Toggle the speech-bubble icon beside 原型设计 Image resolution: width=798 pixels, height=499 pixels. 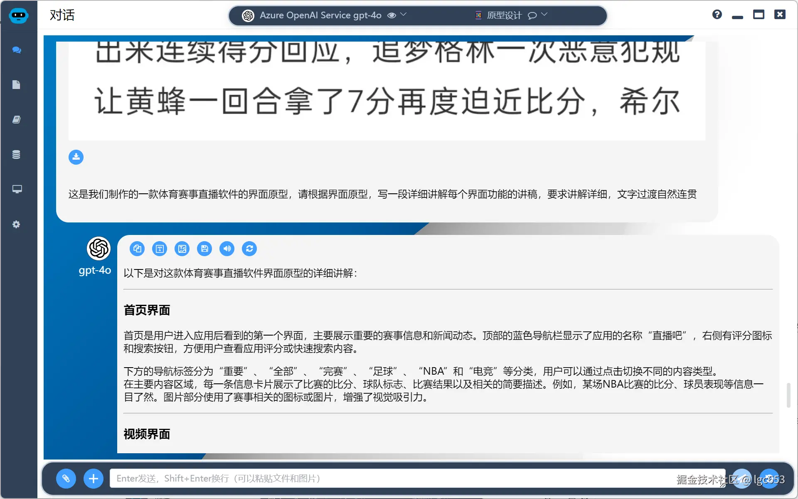point(532,15)
